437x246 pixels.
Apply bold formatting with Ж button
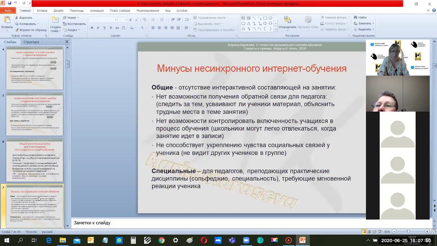pyautogui.click(x=92, y=28)
